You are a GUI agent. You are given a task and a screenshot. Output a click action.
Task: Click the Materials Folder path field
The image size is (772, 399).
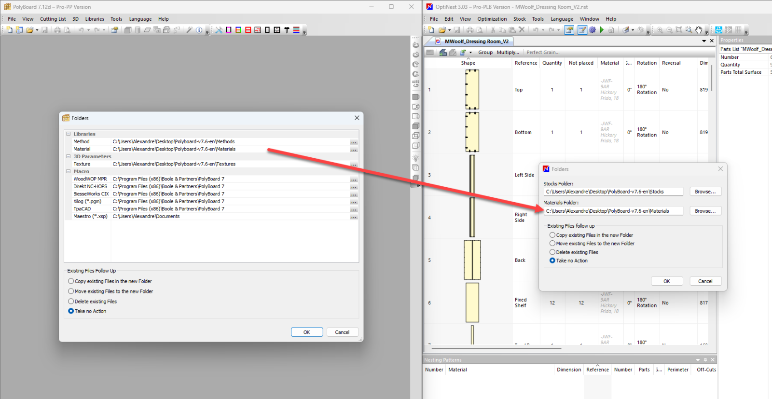tap(613, 211)
